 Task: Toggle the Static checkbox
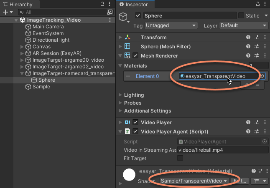pyautogui.click(x=241, y=16)
